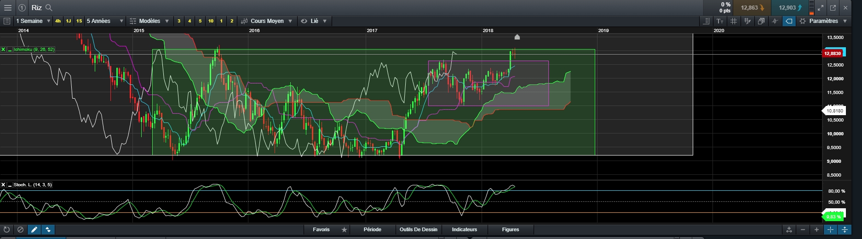Click the 4h timeframe shortcut button
Viewport: 862px width, 239px height.
tap(58, 21)
